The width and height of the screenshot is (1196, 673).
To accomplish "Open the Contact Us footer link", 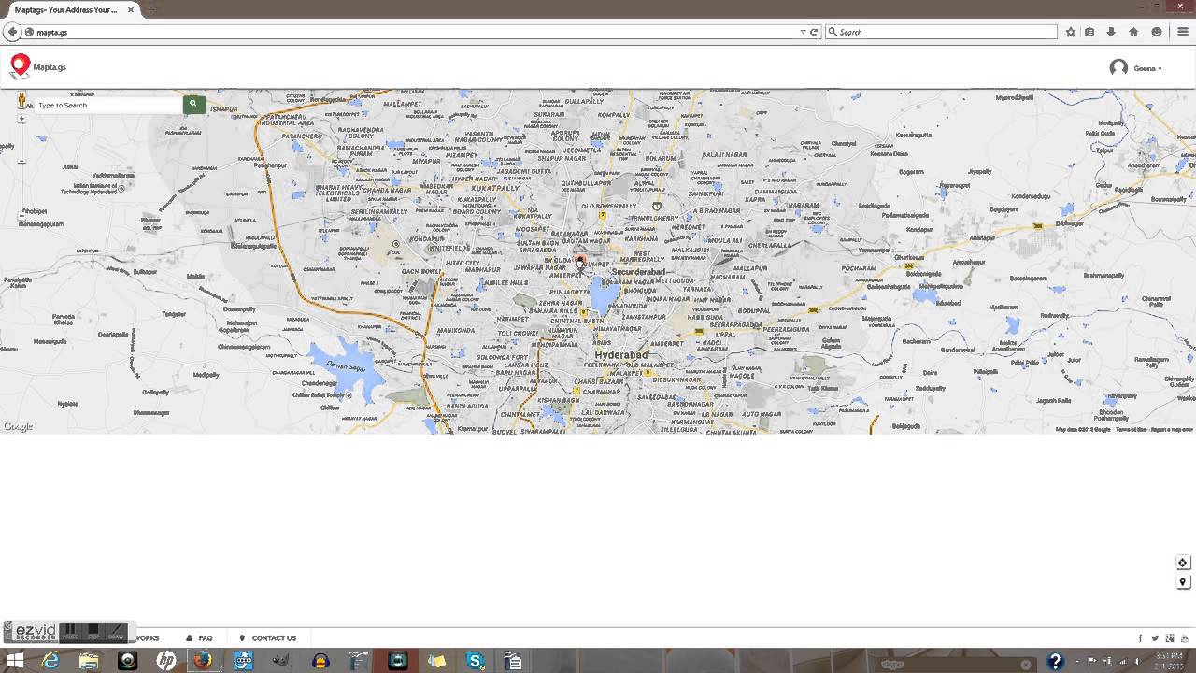I will point(267,638).
